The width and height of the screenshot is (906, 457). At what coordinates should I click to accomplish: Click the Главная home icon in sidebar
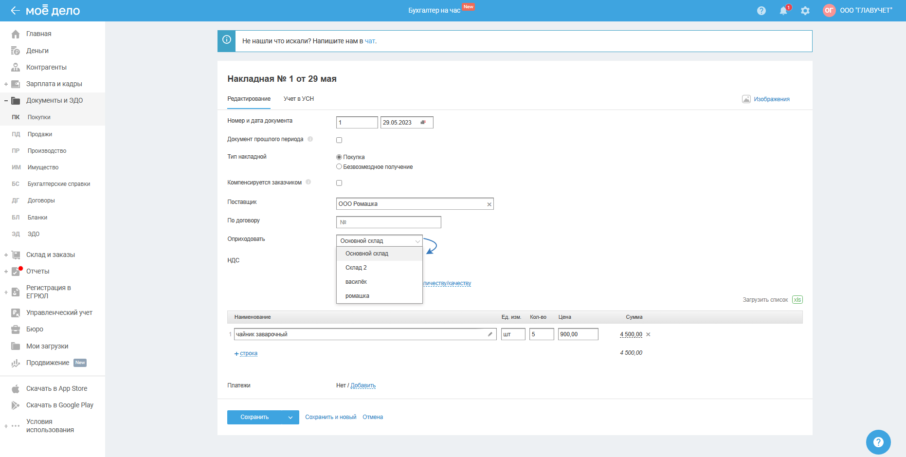(16, 34)
